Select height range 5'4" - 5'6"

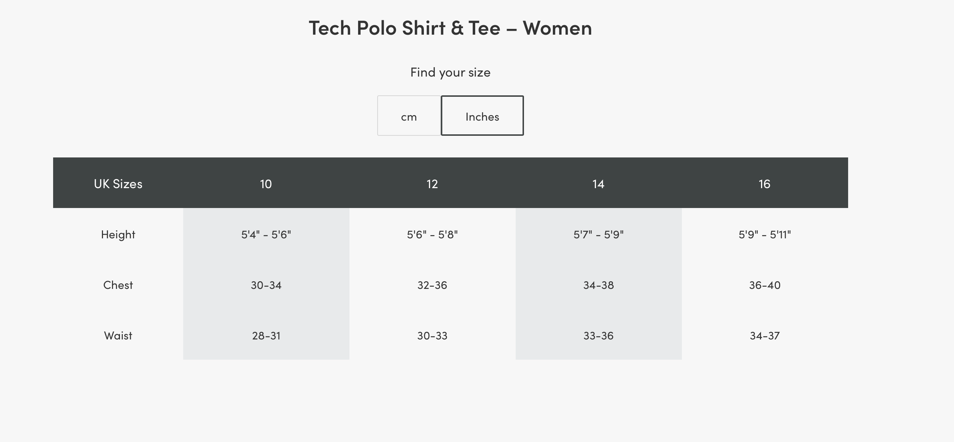266,234
